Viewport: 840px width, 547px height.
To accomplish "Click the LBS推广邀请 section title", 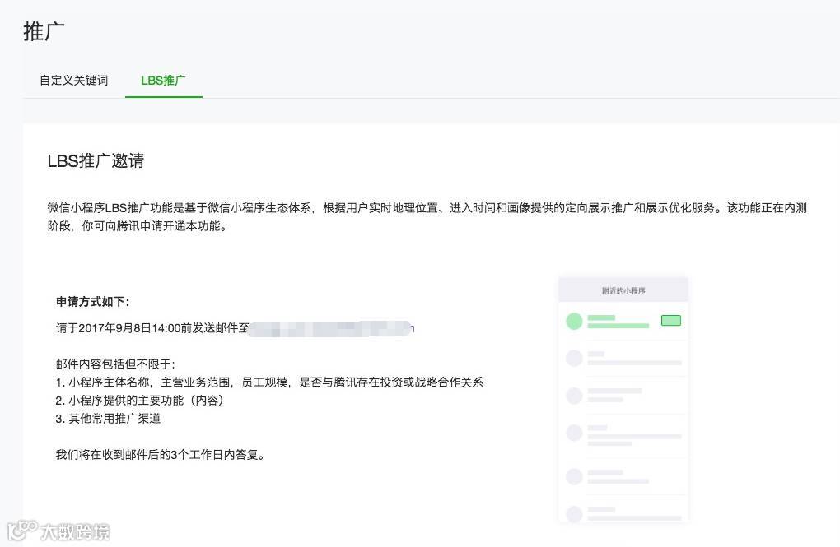I will (96, 160).
